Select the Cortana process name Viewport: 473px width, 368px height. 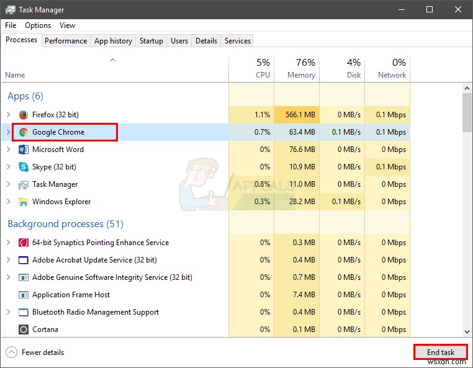[45, 330]
